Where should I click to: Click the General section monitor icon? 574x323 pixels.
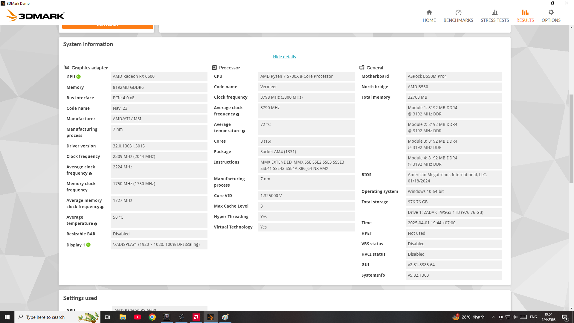click(362, 68)
